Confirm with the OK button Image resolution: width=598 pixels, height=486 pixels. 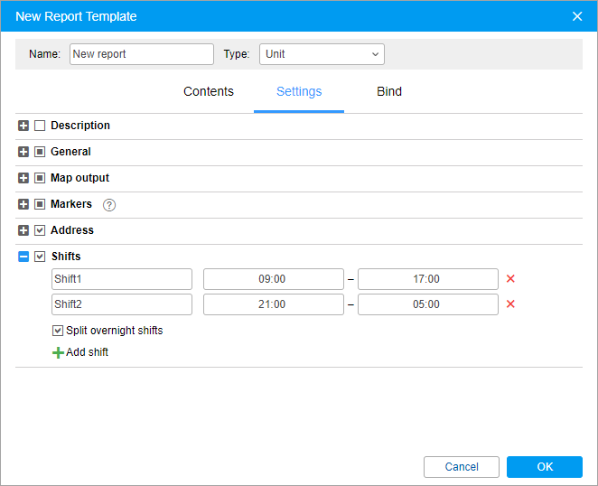click(545, 467)
